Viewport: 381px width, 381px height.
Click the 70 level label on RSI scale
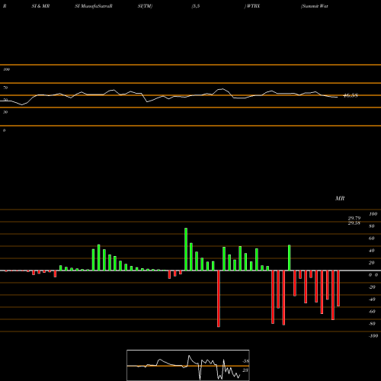(x=5, y=88)
